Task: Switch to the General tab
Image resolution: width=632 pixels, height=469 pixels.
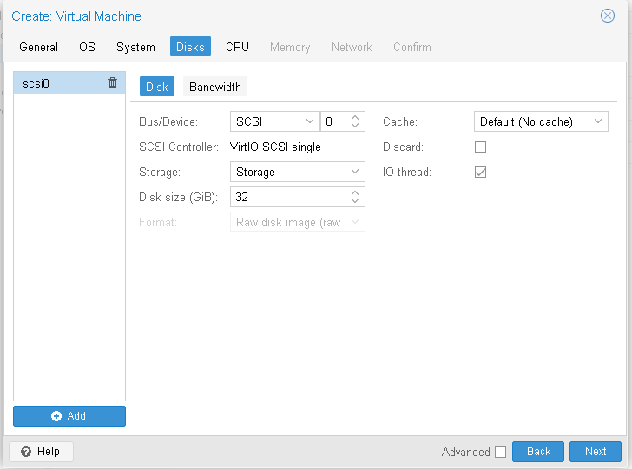Action: [39, 47]
